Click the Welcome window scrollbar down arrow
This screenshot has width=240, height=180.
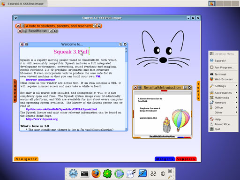click(126, 129)
